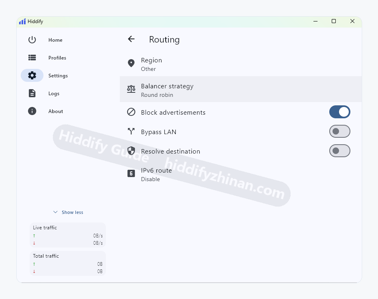Enable the Bypass LAN switch
The width and height of the screenshot is (378, 299).
pyautogui.click(x=340, y=131)
